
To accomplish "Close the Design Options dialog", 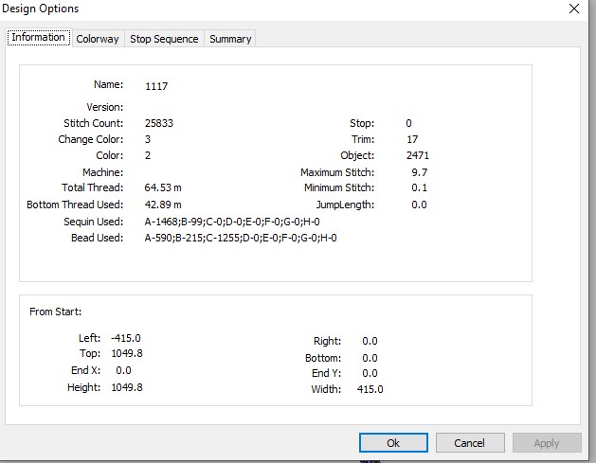I will click(x=574, y=9).
